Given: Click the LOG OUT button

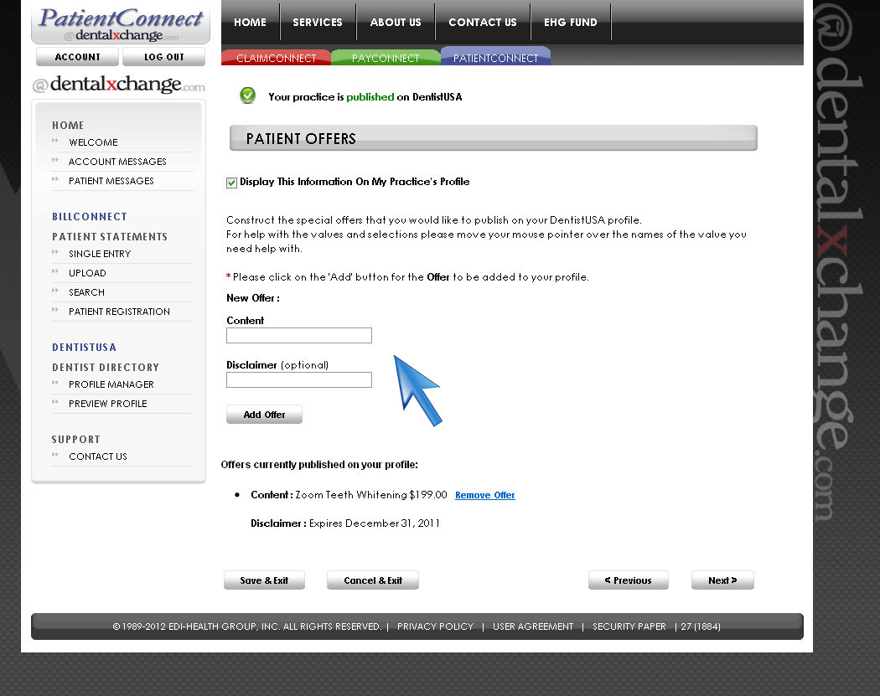Looking at the screenshot, I should point(163,56).
